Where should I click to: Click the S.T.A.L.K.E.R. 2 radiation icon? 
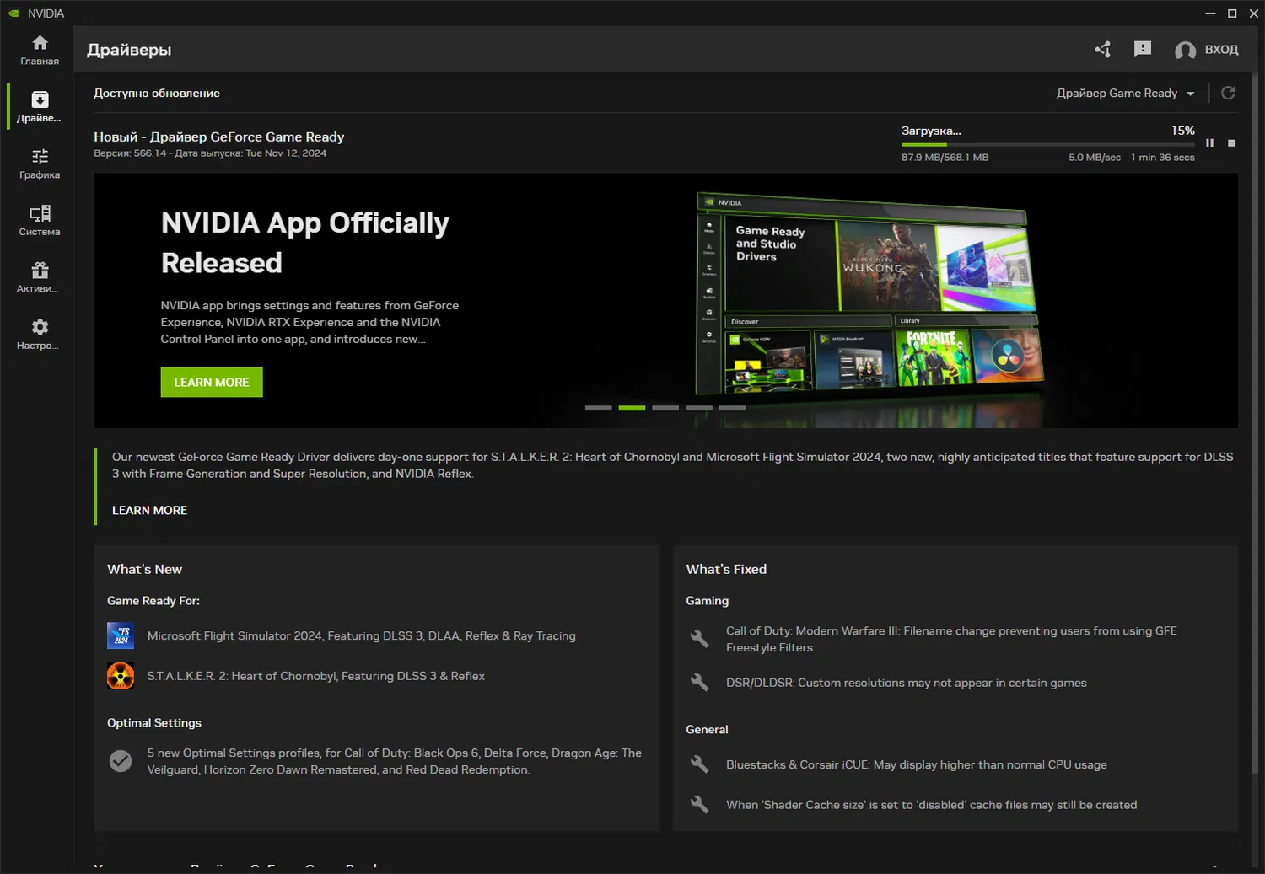pyautogui.click(x=121, y=676)
